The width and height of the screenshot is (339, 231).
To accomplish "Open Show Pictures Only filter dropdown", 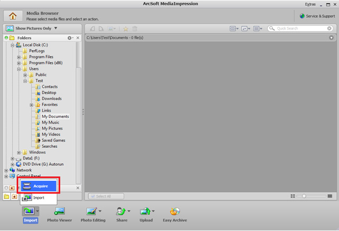I will (32, 28).
